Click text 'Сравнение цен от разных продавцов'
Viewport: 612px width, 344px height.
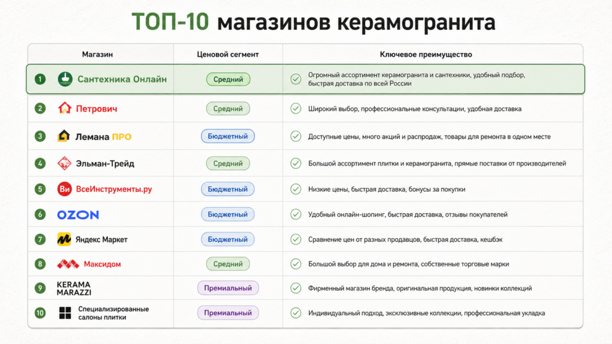(364, 239)
